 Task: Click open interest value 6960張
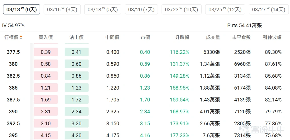242,64
